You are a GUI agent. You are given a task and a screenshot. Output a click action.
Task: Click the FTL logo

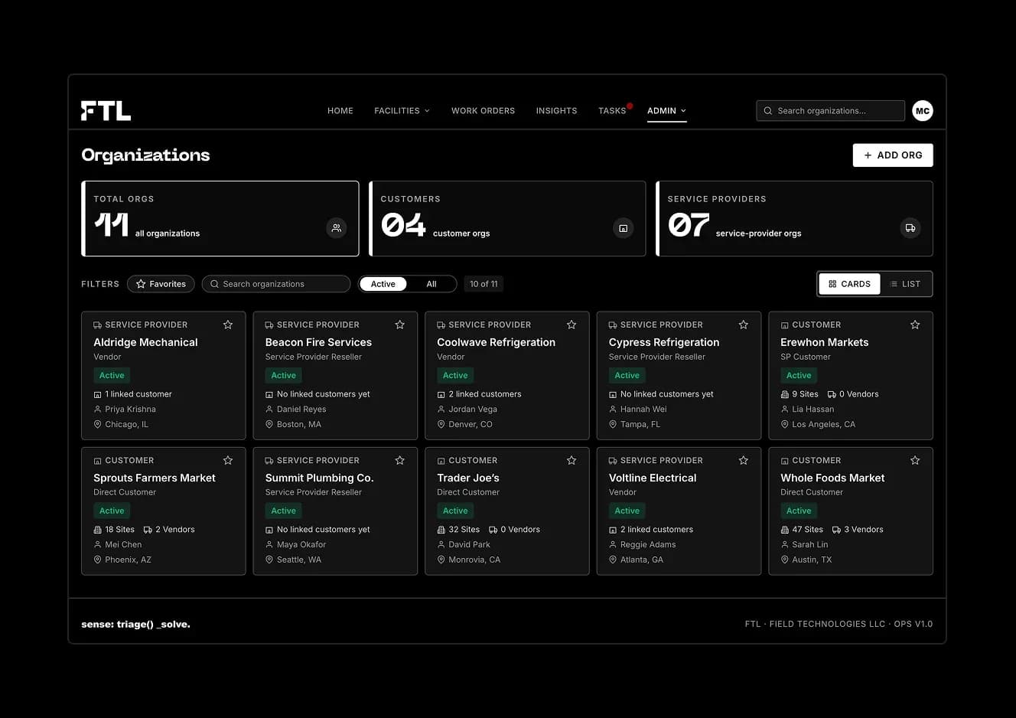coord(106,111)
